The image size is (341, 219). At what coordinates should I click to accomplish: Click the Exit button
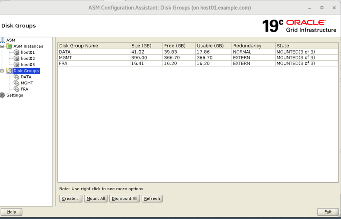pyautogui.click(x=328, y=212)
